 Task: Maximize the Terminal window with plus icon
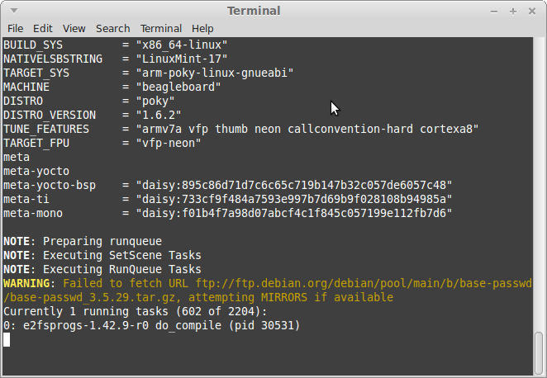[513, 12]
